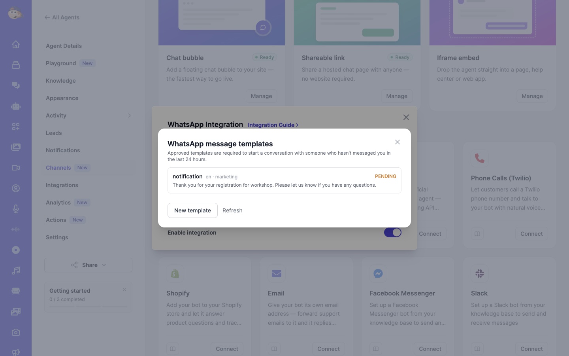Click the Getting started progress bar
Image resolution: width=569 pixels, height=356 pixels.
click(88, 307)
